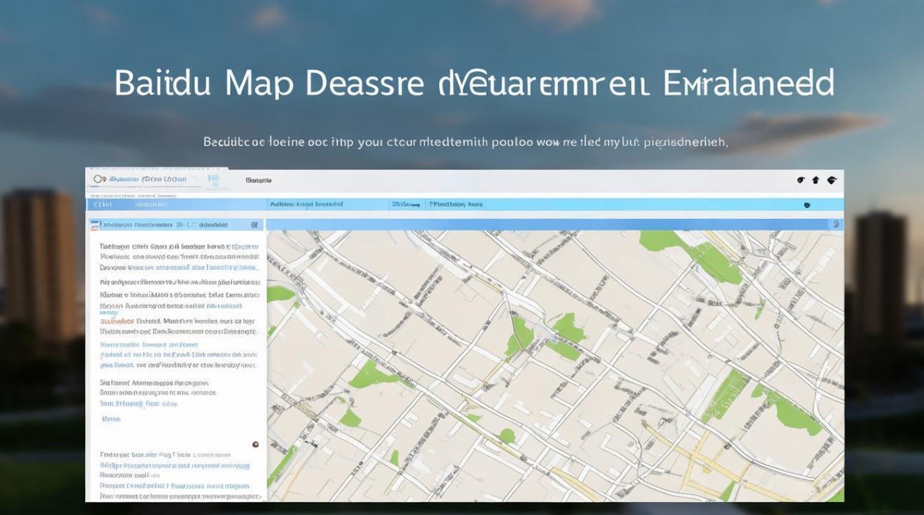Viewport: 924px width, 515px height.
Task: Click the red-brown dot marker in the sidebar
Action: (256, 444)
